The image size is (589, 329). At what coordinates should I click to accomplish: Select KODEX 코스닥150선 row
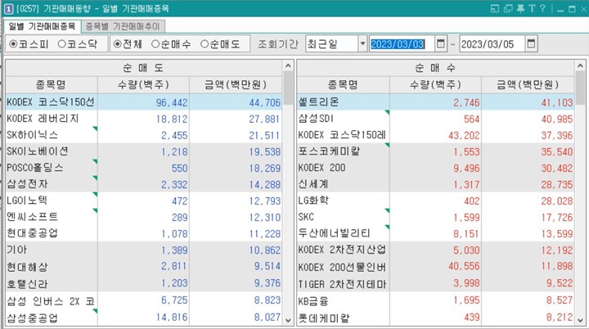[x=143, y=102]
